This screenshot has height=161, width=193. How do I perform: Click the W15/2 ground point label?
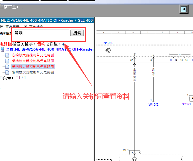153,105
